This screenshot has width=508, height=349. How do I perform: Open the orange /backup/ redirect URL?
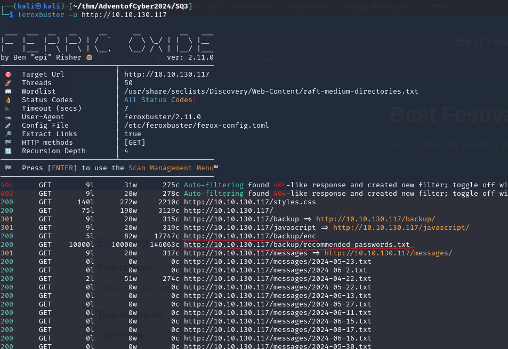tap(375, 219)
